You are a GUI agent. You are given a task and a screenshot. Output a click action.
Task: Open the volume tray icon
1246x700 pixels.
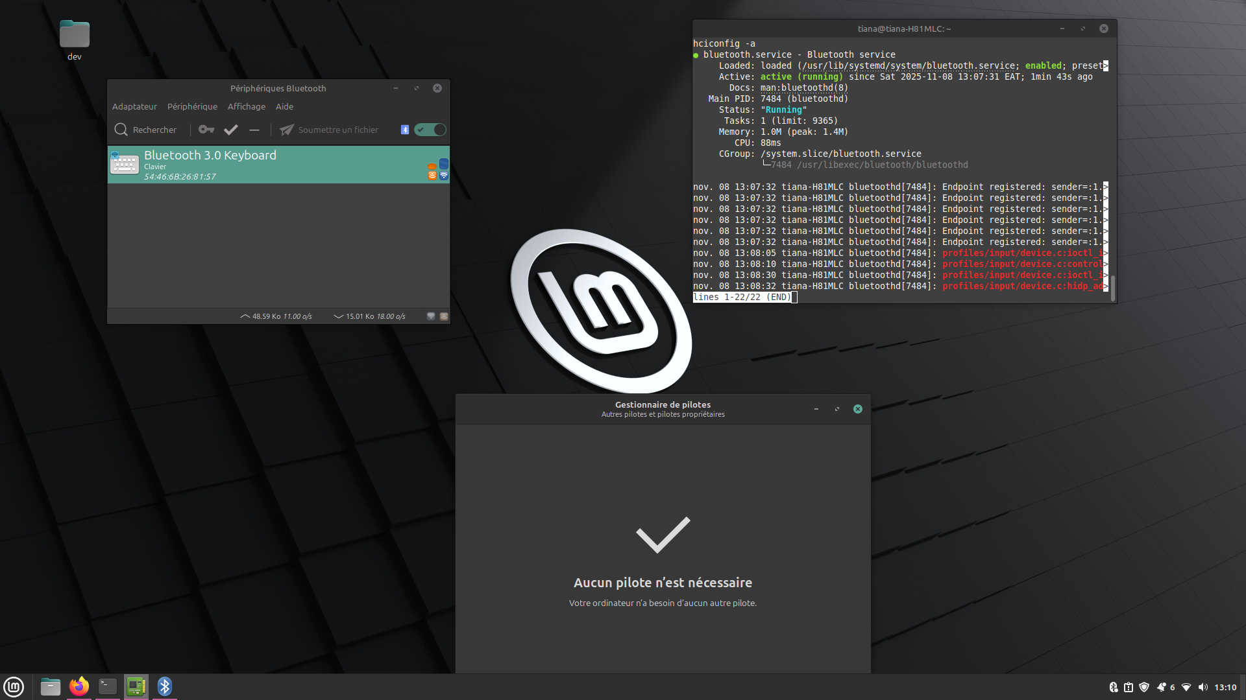point(1203,687)
